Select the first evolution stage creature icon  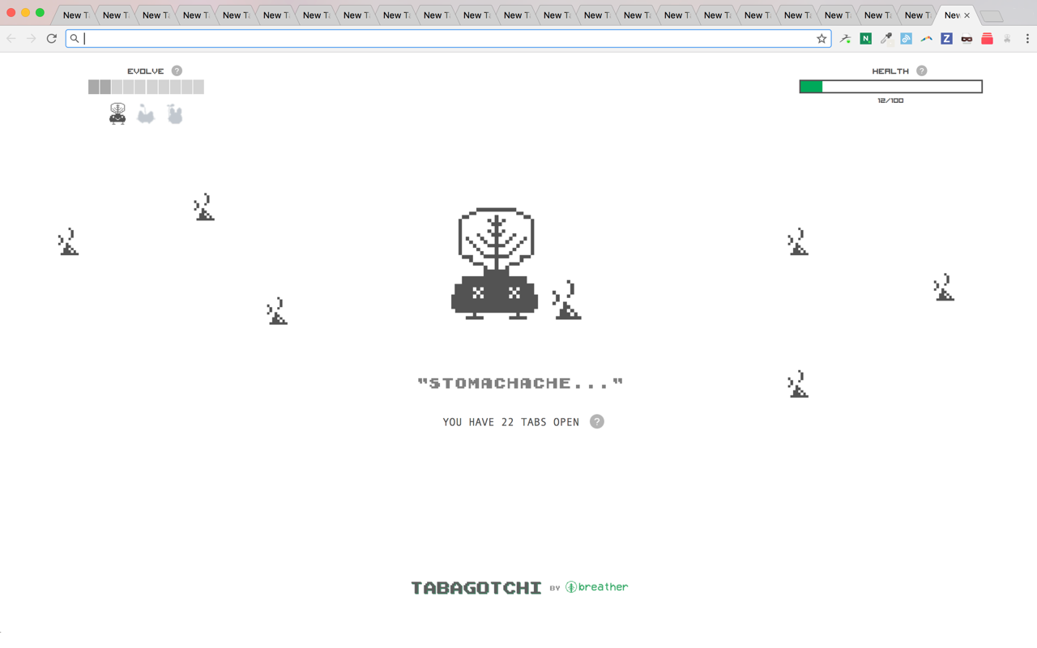pos(117,113)
